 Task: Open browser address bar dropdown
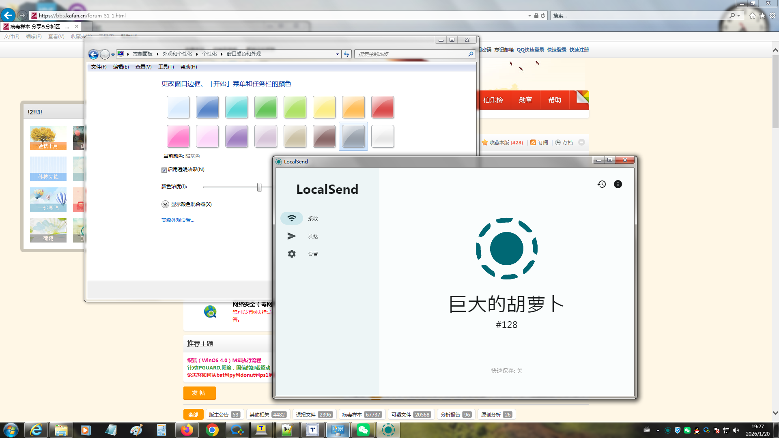[529, 15]
